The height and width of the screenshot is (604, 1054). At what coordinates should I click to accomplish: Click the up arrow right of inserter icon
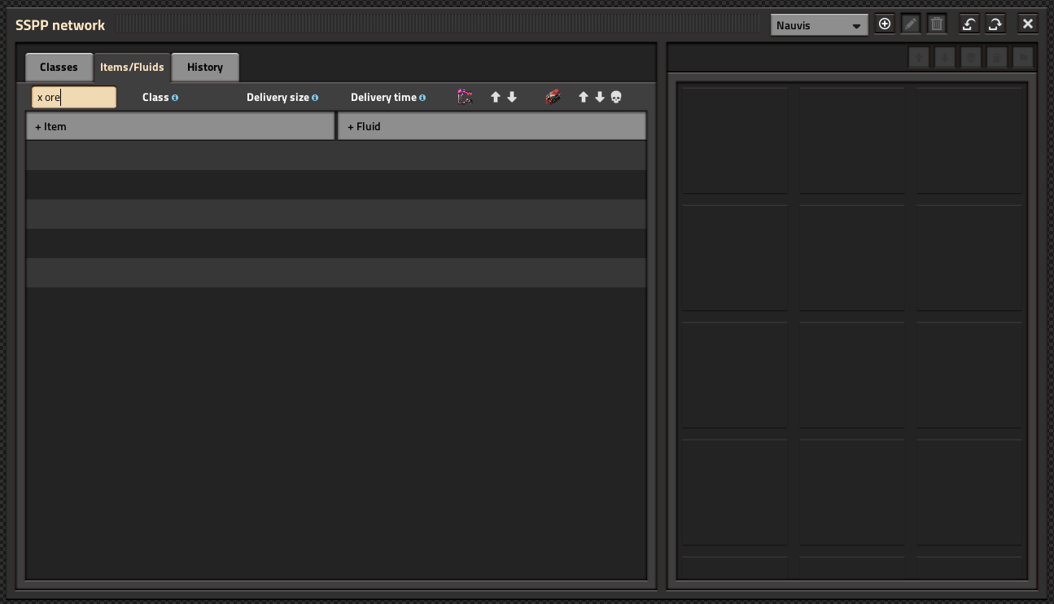(x=495, y=97)
